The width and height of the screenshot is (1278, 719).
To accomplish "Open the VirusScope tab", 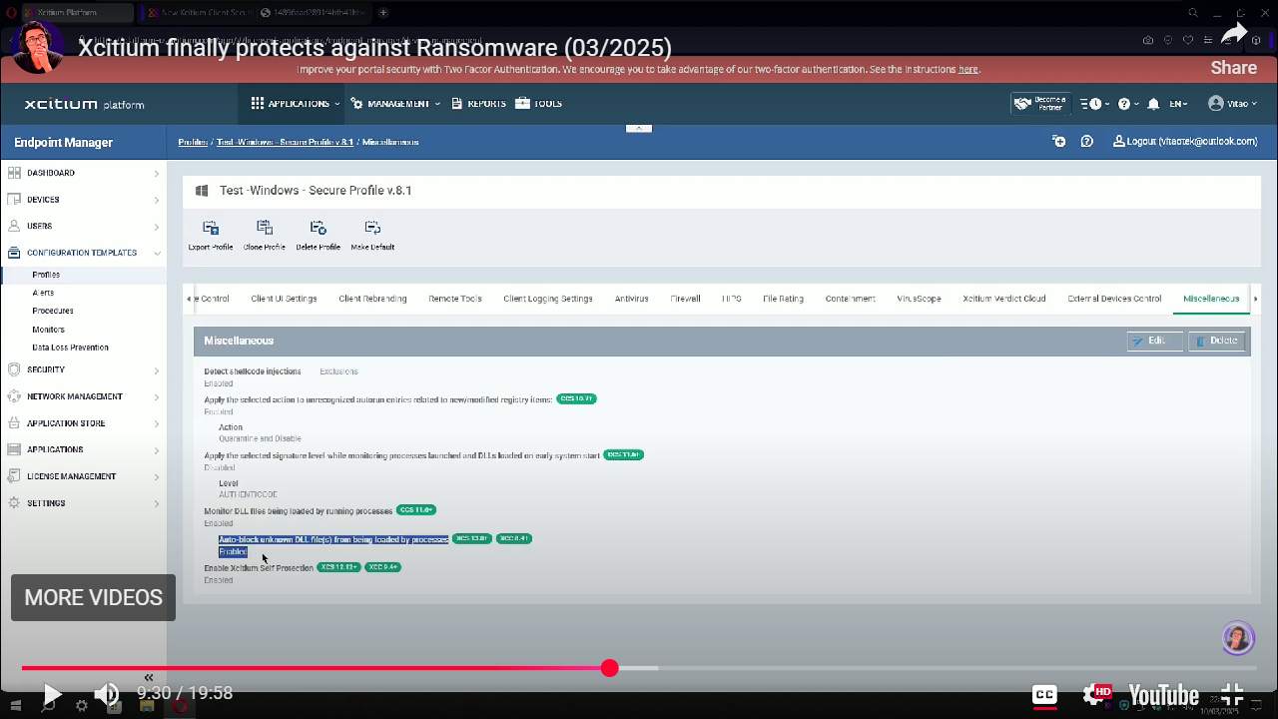I will [919, 299].
